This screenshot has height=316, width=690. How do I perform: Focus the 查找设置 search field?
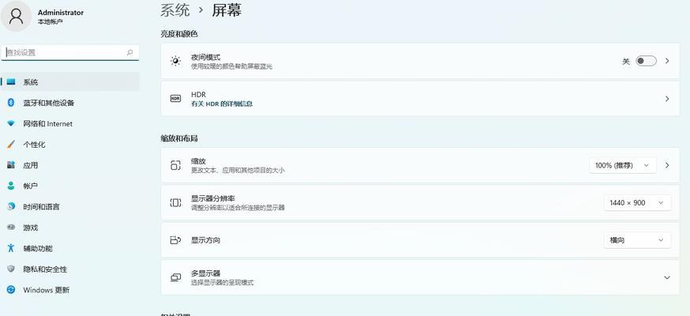tap(70, 52)
